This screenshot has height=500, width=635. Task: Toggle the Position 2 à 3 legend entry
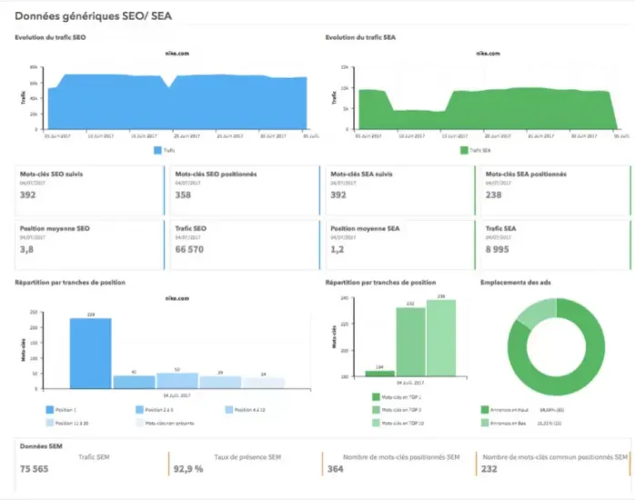click(x=155, y=410)
